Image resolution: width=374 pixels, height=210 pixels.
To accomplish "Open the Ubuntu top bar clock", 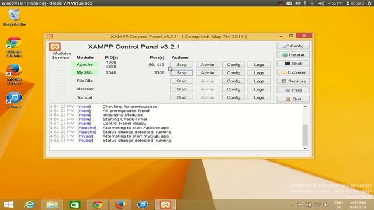I will 335,3.
